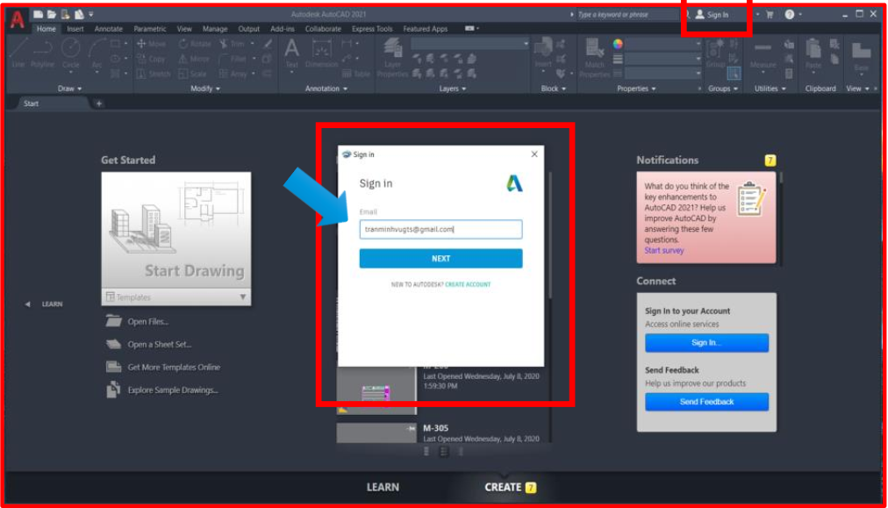Click the Text annotation tool
This screenshot has width=888, height=508.
click(x=291, y=51)
